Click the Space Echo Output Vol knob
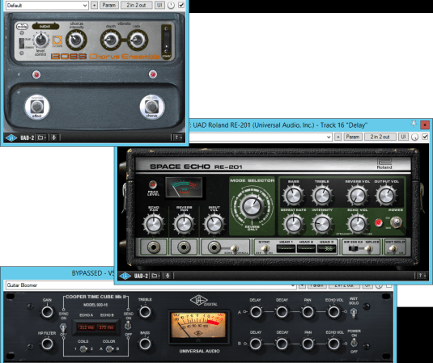 386,196
